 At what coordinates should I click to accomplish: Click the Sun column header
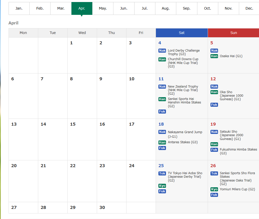(x=233, y=33)
